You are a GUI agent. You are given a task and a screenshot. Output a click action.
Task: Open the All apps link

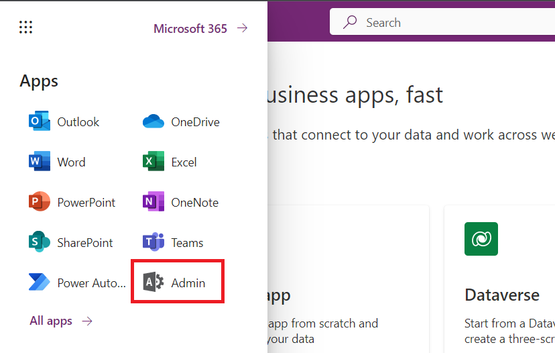point(51,321)
